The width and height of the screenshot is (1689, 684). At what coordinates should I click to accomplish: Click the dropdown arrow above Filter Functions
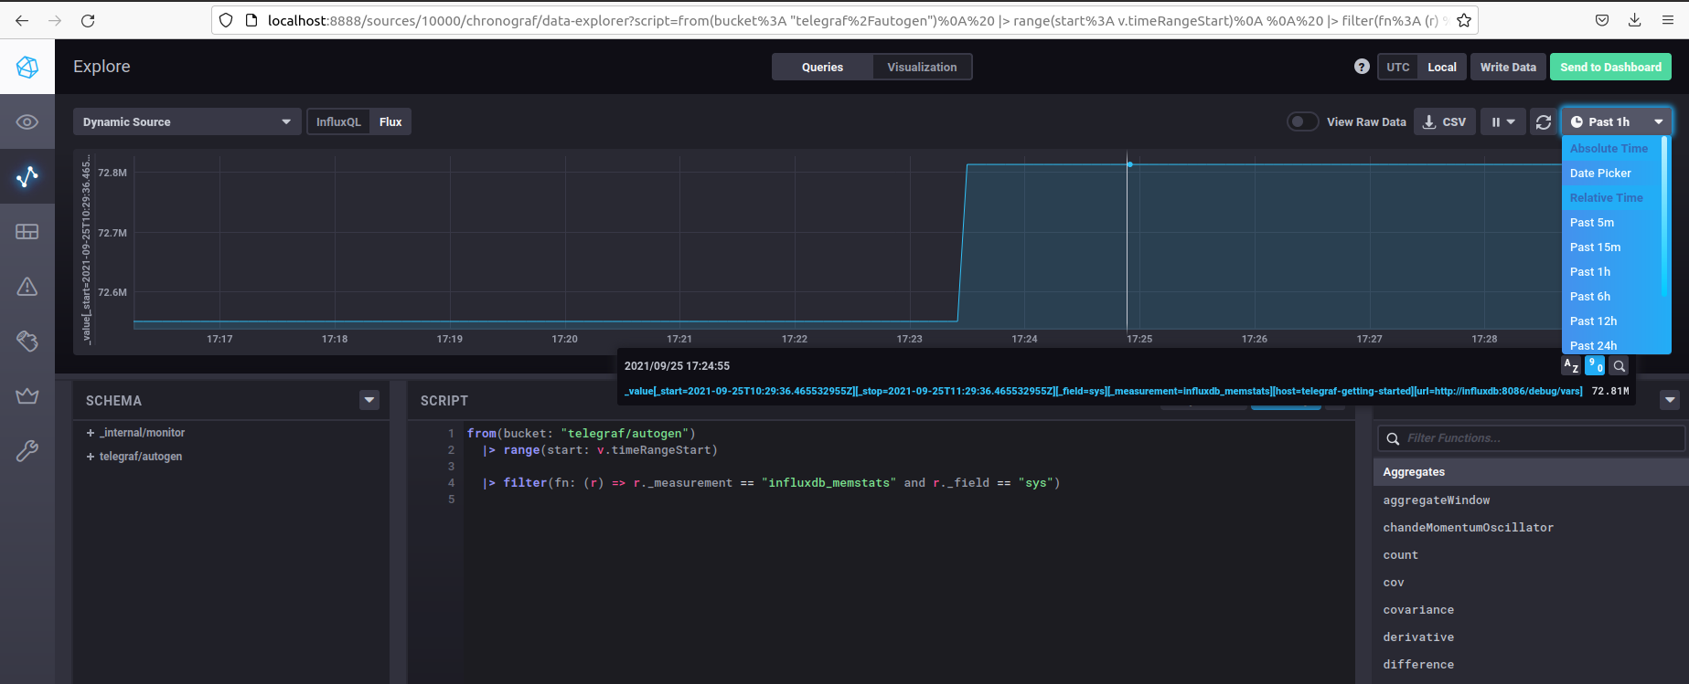click(1670, 400)
